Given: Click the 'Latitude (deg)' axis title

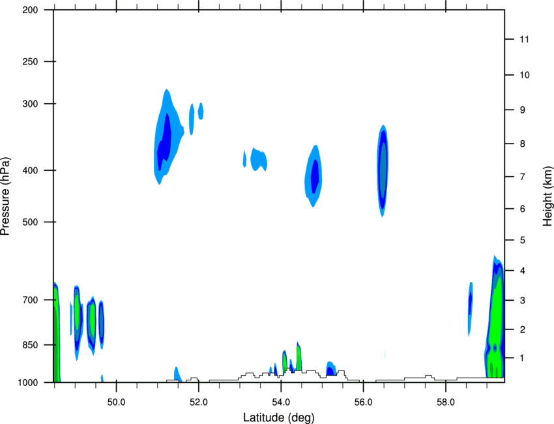Looking at the screenshot, I should 278,417.
